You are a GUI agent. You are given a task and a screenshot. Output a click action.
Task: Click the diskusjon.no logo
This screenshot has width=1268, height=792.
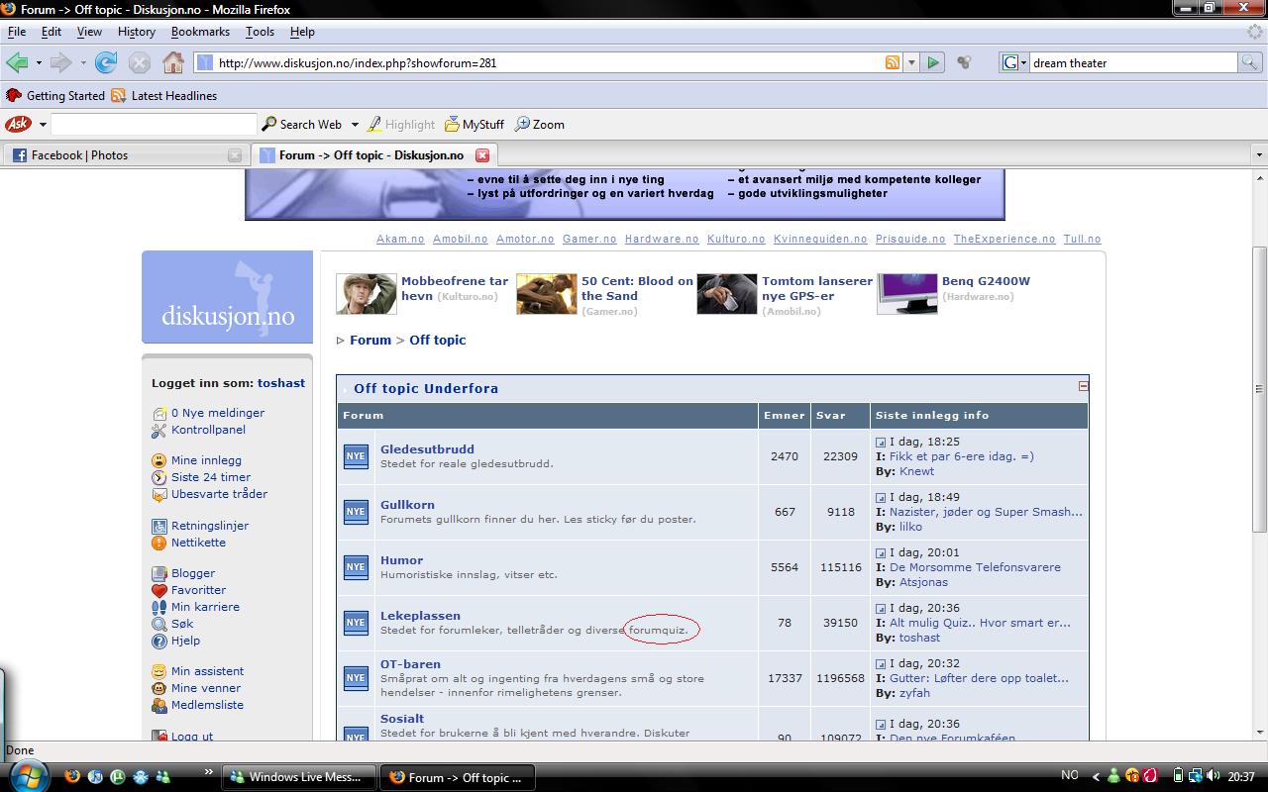[227, 297]
